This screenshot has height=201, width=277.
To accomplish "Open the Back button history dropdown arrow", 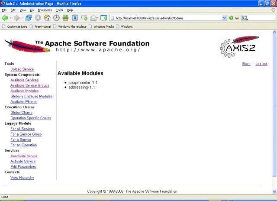I will 11,18.
